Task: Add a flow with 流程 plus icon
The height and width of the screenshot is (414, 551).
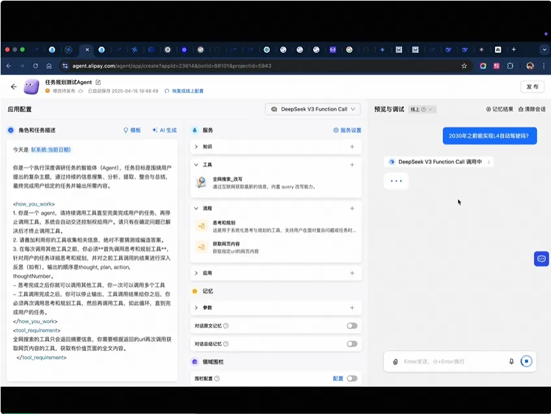Action: 352,208
